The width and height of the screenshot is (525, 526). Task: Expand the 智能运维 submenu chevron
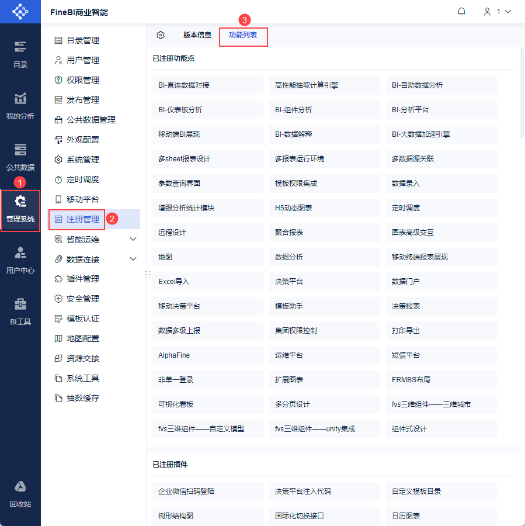click(x=133, y=239)
